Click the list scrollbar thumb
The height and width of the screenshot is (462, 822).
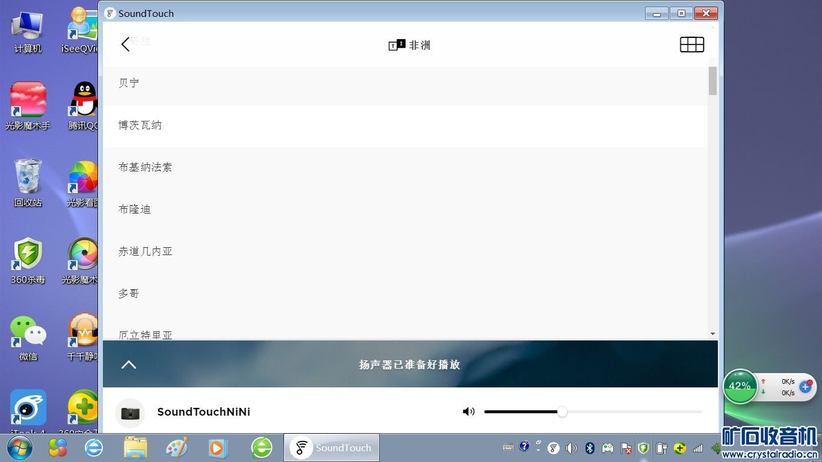tap(712, 81)
